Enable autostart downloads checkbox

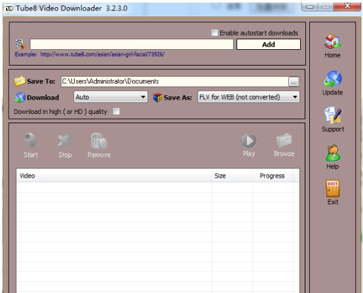(215, 33)
